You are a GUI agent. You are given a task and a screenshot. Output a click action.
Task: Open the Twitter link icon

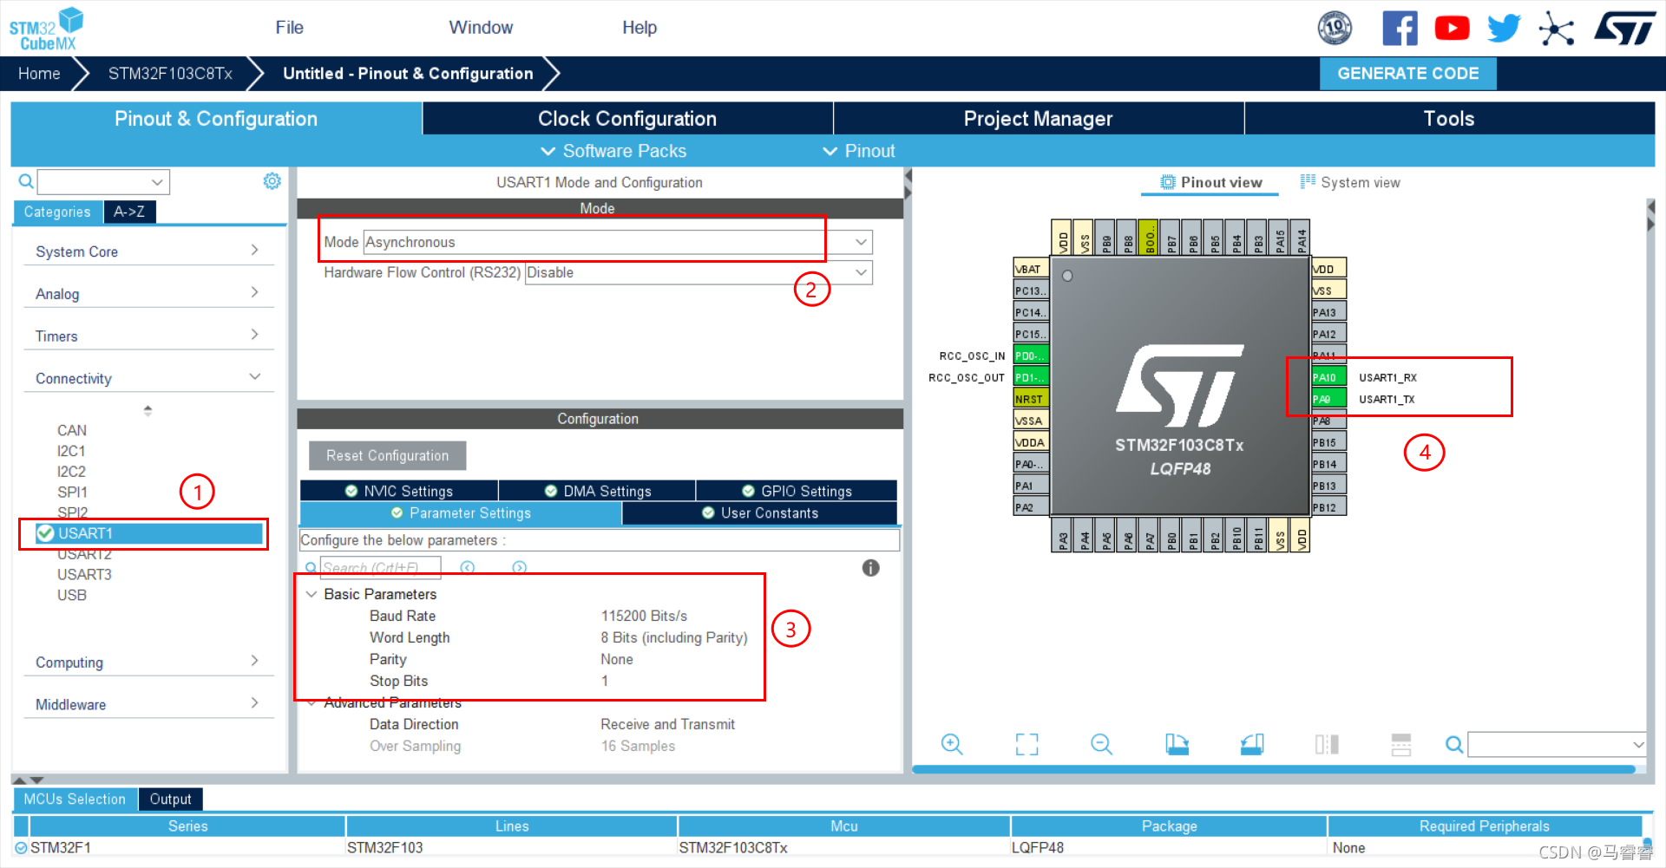[1504, 29]
